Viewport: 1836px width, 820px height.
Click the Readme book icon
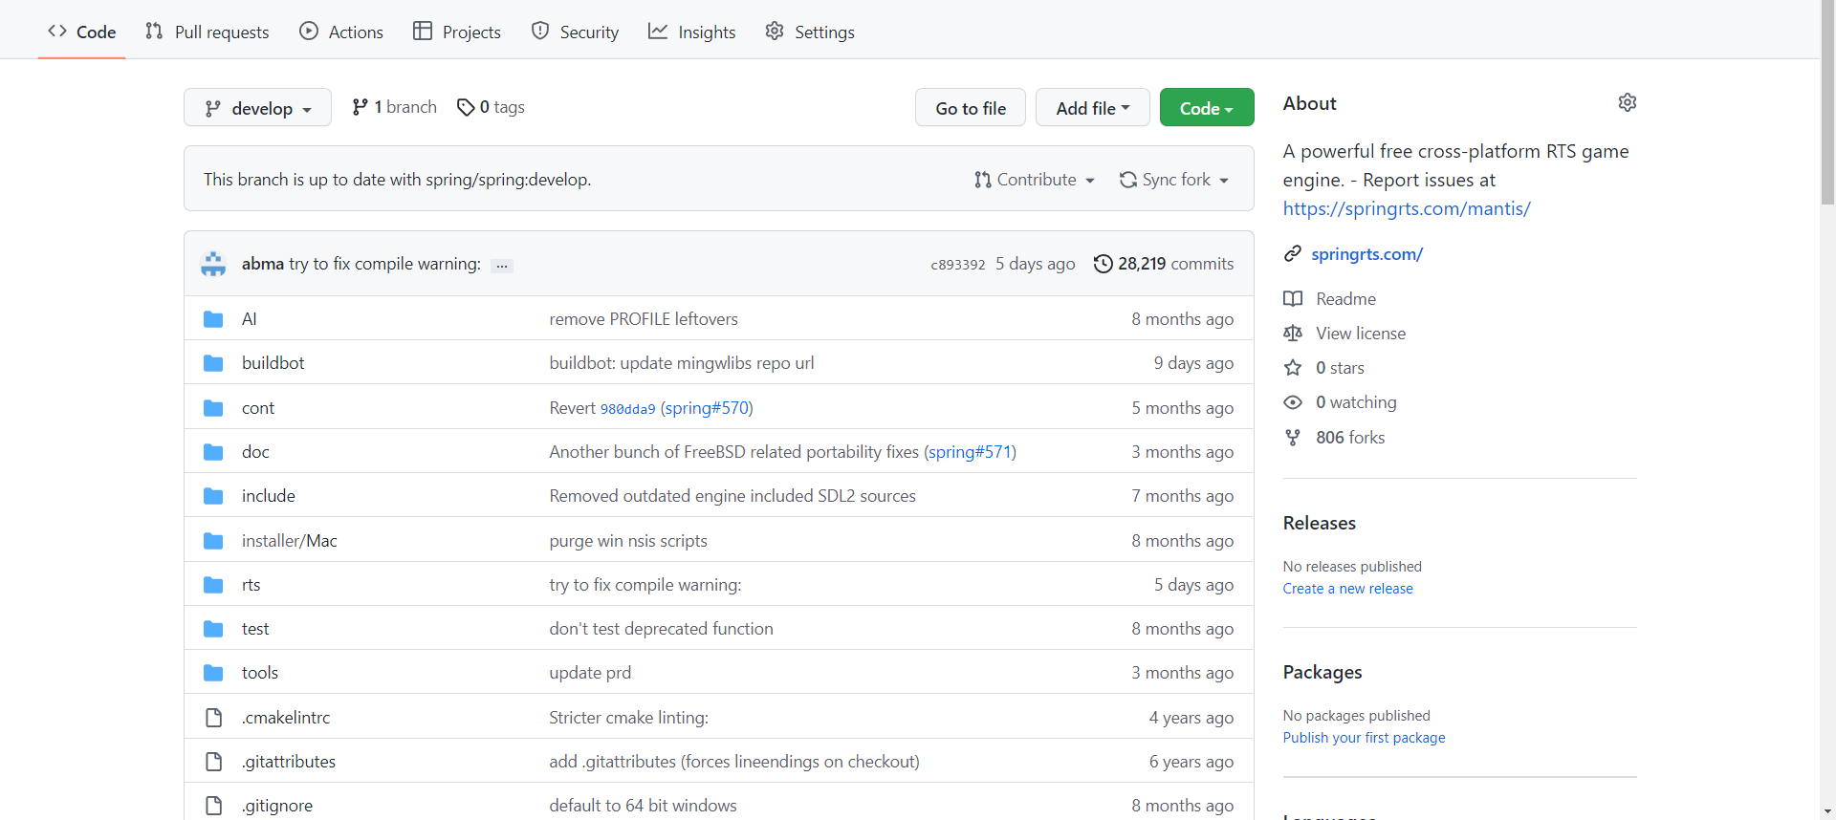pos(1293,298)
